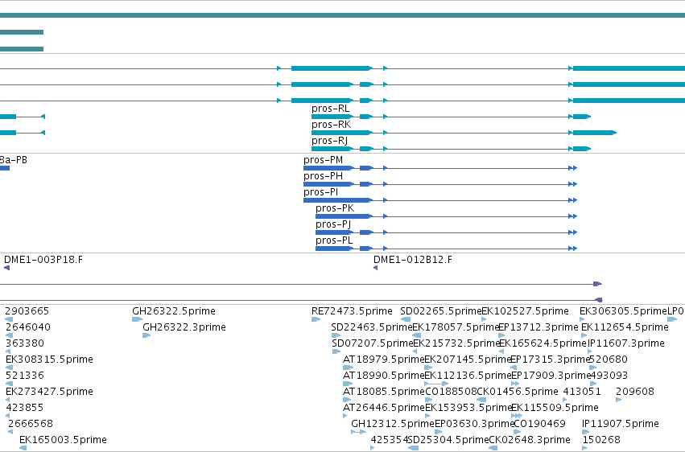
Task: Click EK207145.5prime EST label
Action: tap(468, 360)
